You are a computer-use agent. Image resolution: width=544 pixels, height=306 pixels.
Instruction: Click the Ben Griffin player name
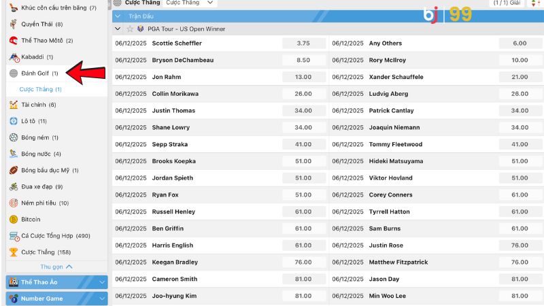167,228
